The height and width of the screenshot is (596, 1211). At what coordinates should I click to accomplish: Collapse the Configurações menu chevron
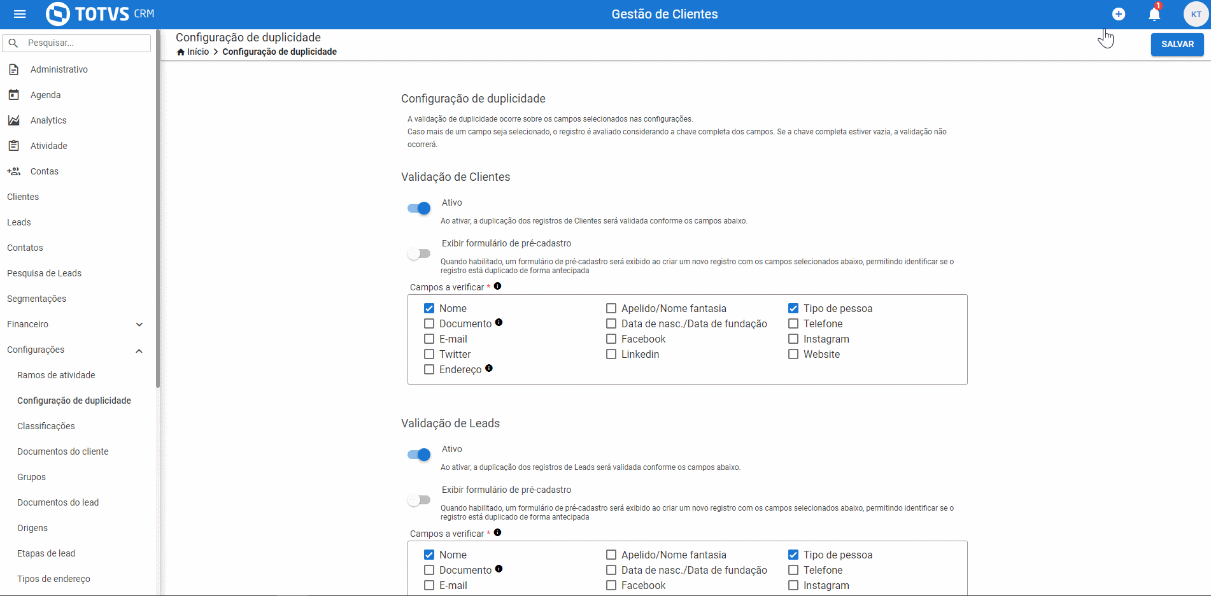pyautogui.click(x=139, y=350)
